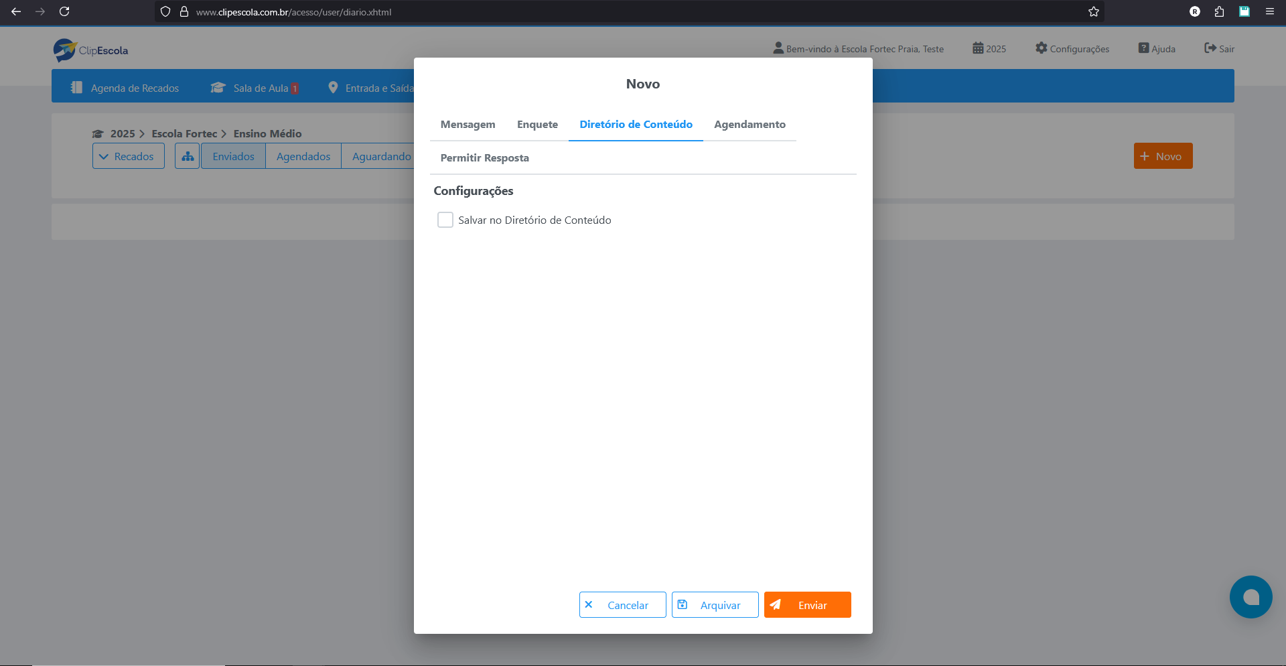Enable Salvar no Diretório de Conteúdo

coord(445,220)
